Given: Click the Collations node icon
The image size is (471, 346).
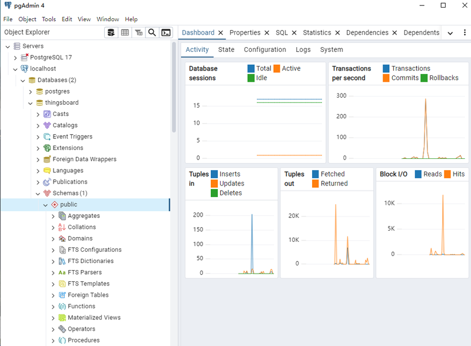Looking at the screenshot, I should [62, 227].
